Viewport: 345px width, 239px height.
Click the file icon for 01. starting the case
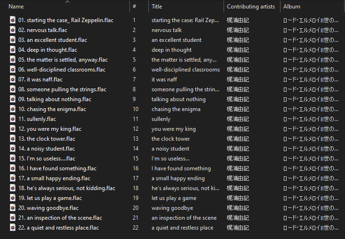[13, 20]
